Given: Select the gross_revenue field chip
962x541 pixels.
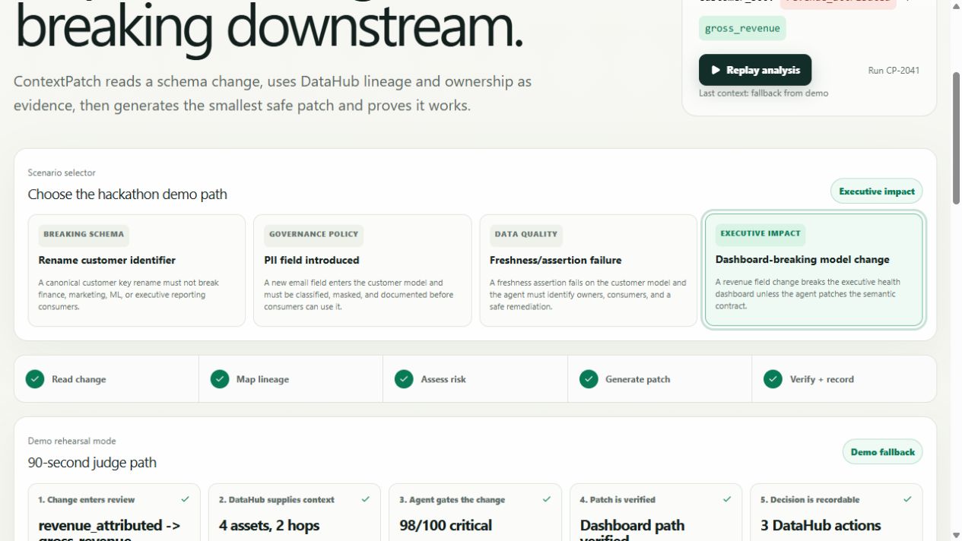Looking at the screenshot, I should (742, 28).
